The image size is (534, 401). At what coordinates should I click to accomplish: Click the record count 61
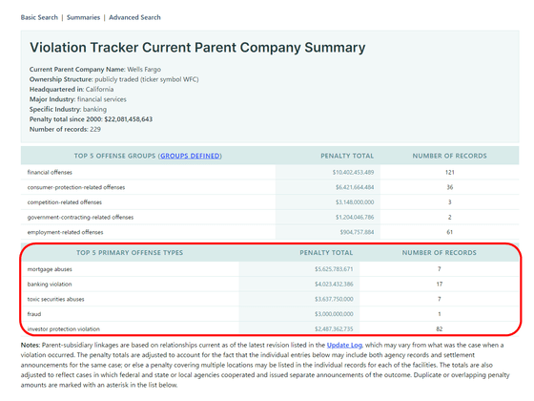(449, 232)
